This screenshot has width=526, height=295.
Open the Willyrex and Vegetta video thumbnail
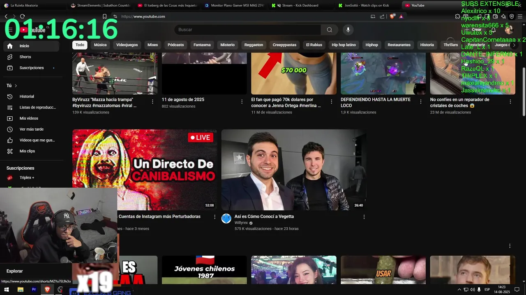tap(294, 170)
